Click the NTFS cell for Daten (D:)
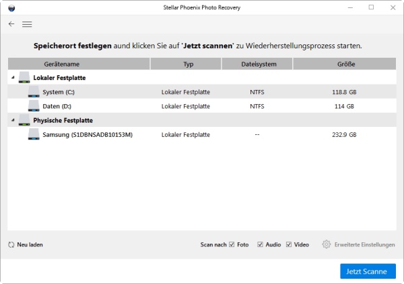This screenshot has height=284, width=404. click(257, 106)
